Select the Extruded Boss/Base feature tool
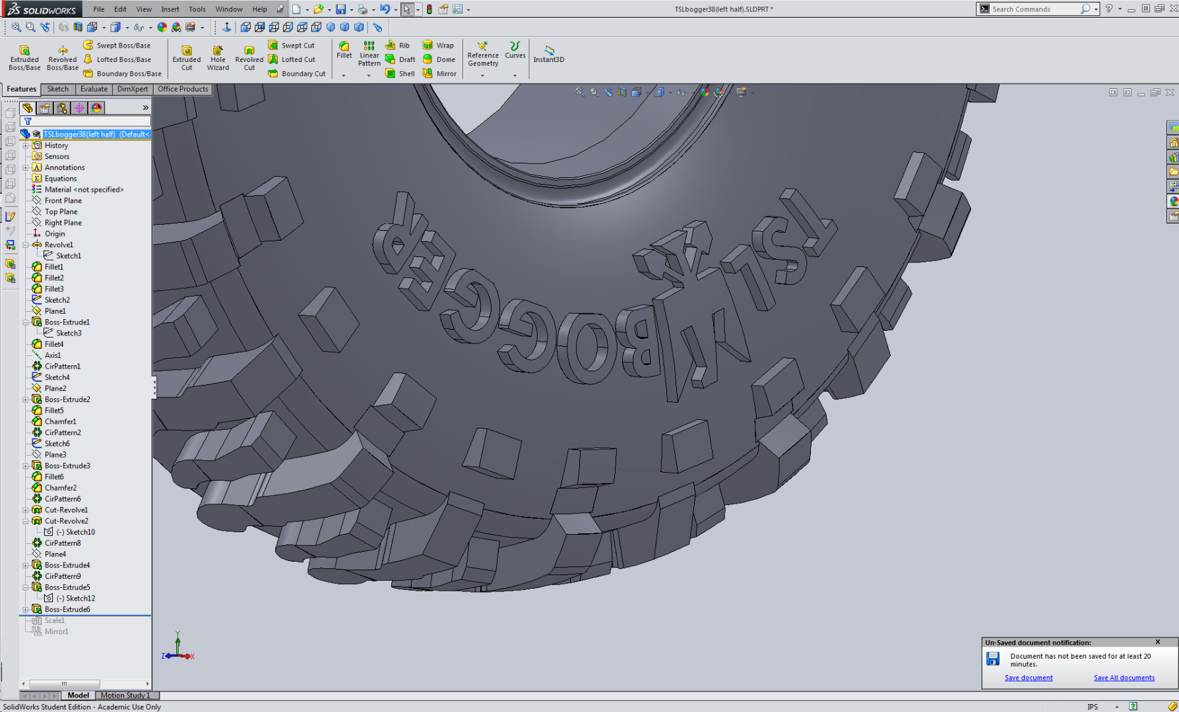1179x712 pixels. point(24,58)
